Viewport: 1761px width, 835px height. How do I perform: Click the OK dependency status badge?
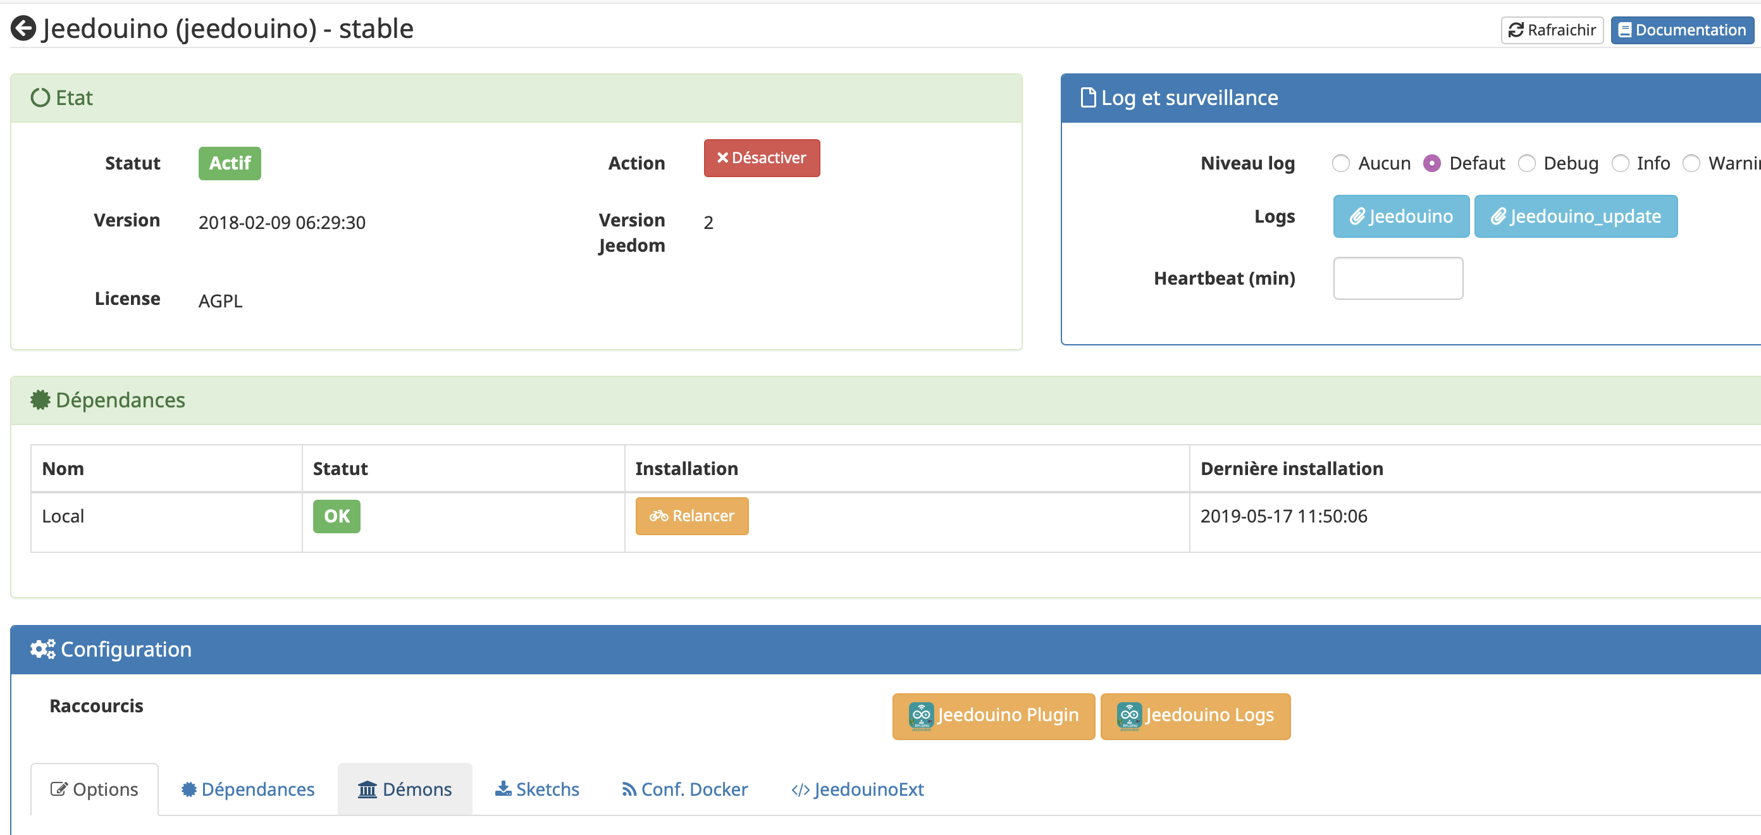click(x=337, y=516)
